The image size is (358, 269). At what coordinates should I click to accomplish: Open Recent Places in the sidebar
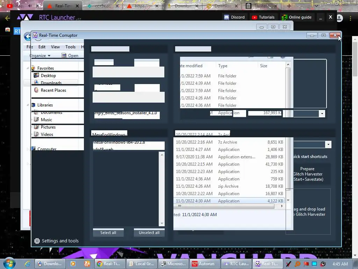pos(53,90)
